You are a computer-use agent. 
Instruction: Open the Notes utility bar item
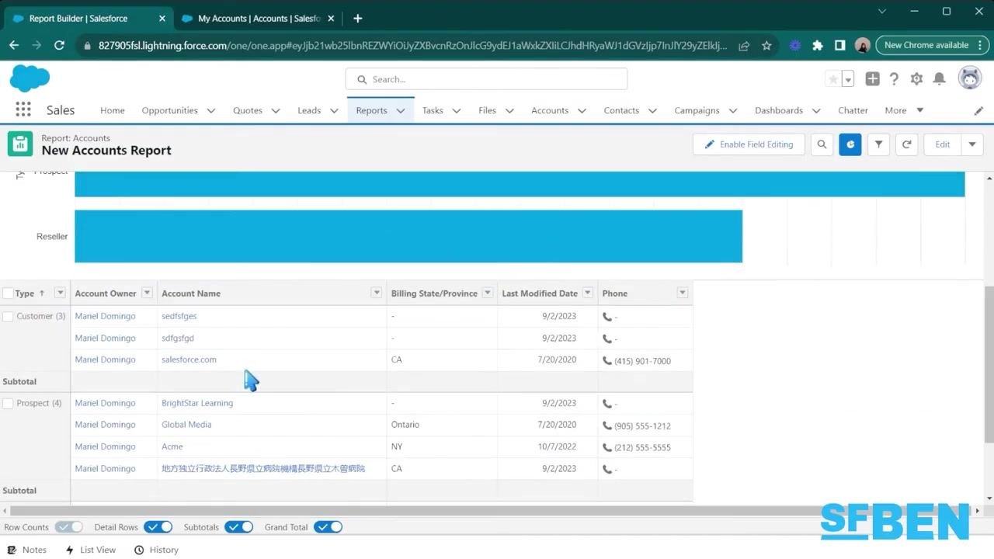(x=27, y=550)
